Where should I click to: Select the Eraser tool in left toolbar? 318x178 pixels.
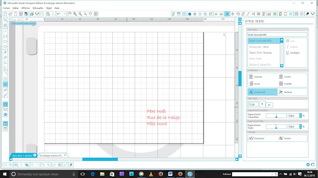pos(5,90)
